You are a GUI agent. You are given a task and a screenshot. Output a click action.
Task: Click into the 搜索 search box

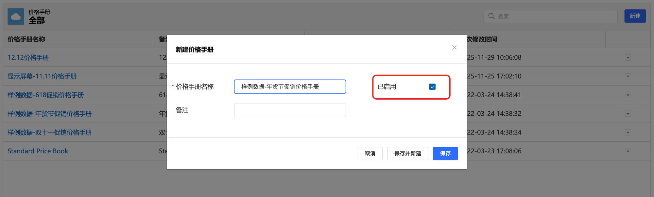(x=556, y=16)
